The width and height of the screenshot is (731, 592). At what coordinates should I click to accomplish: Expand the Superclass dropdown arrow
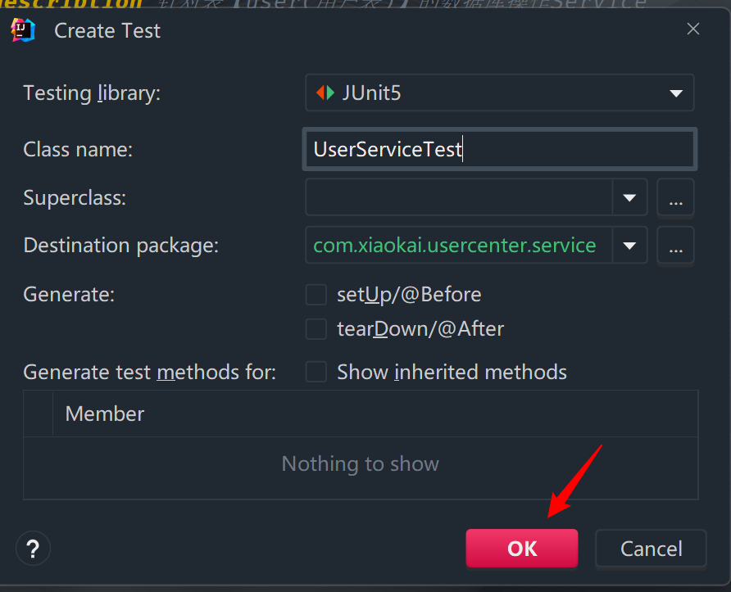629,197
